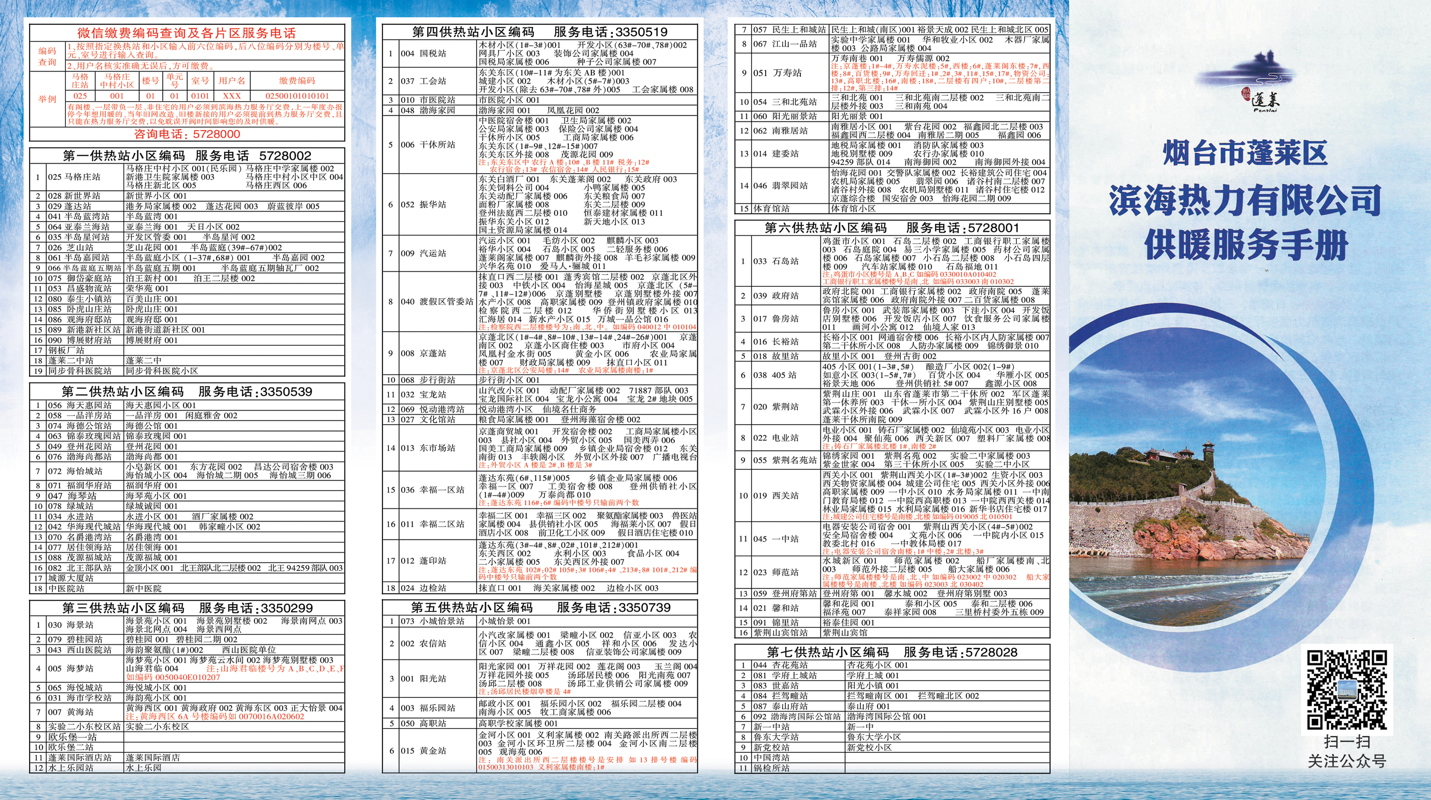
Task: Click the caption "关注公众号"
Action: coord(1347,761)
